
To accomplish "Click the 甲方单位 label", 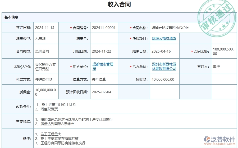I will (80, 67).
